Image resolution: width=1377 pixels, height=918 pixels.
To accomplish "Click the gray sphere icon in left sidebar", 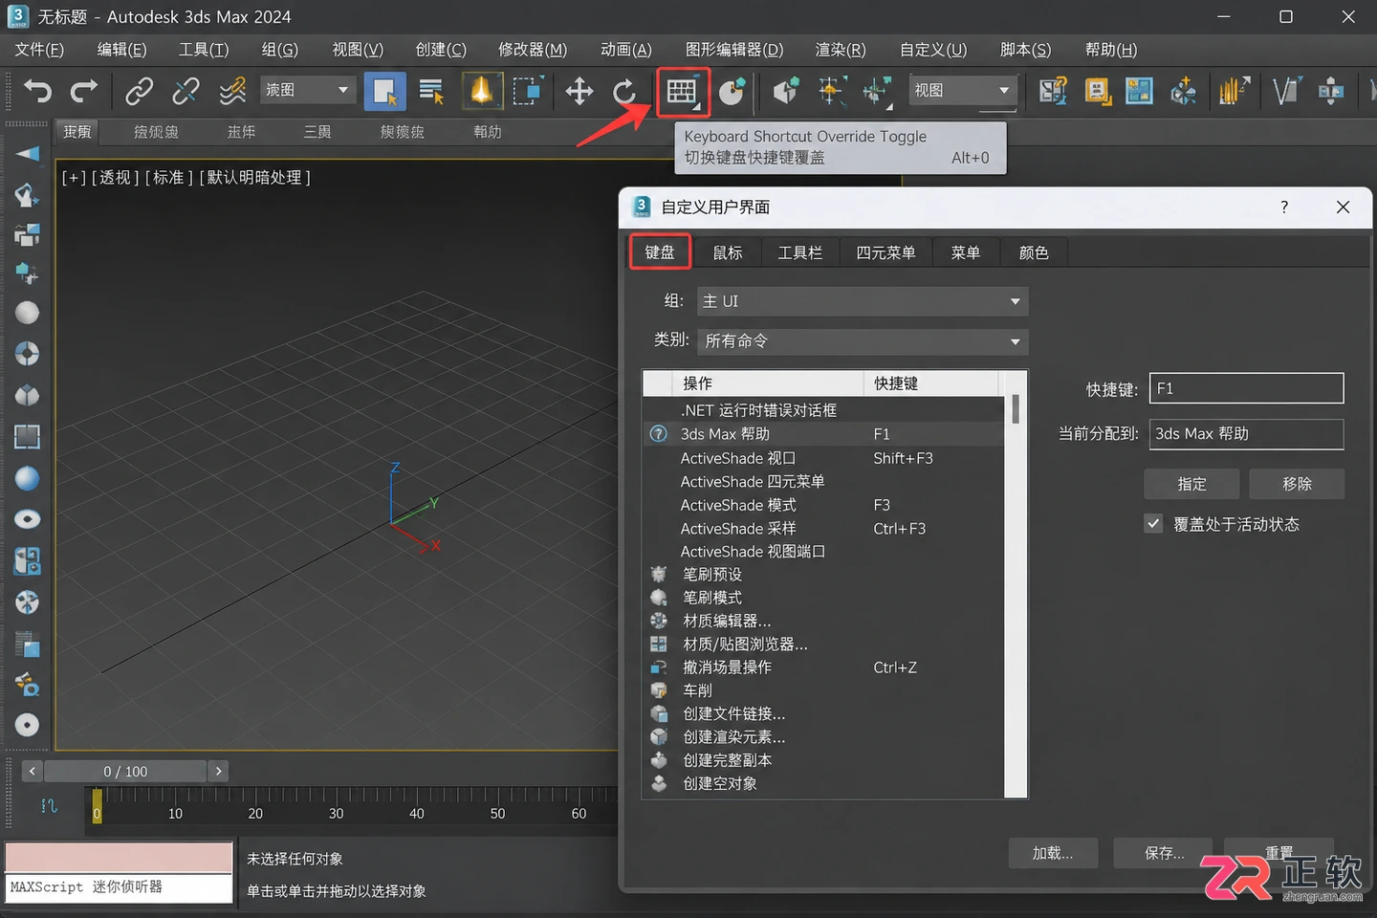I will pos(28,313).
